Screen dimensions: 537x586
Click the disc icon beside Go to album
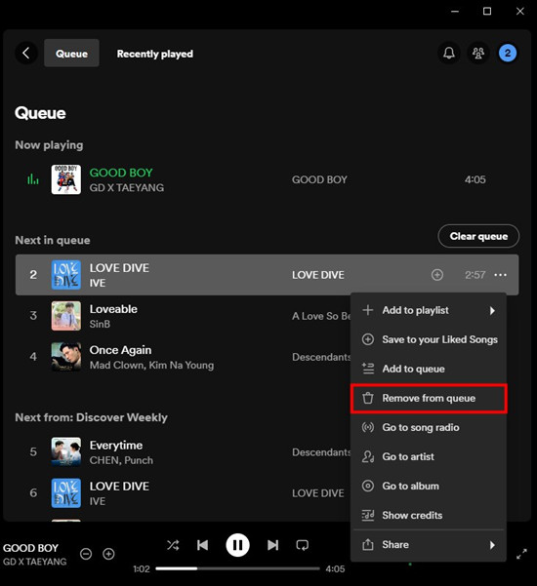click(x=368, y=486)
